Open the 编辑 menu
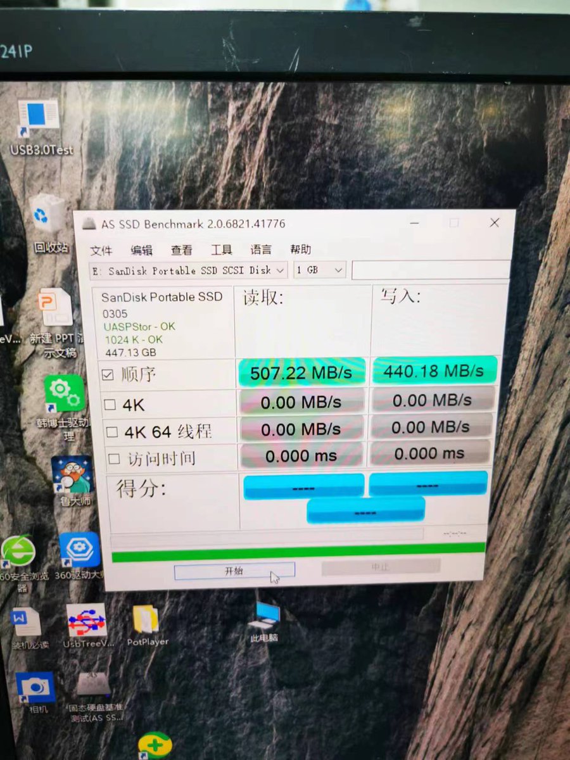This screenshot has height=760, width=570. [x=141, y=250]
